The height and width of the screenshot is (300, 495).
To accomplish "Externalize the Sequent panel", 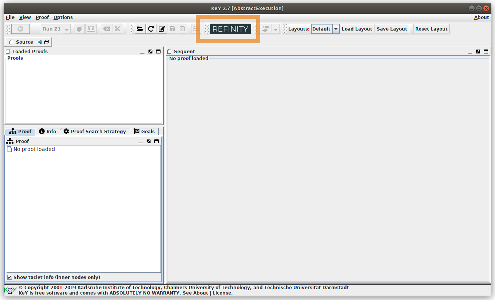I will 478,52.
